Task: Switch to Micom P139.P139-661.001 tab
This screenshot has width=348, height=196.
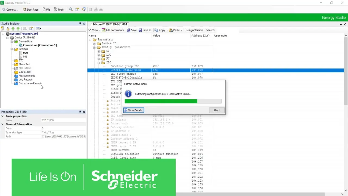Action: 110,24
